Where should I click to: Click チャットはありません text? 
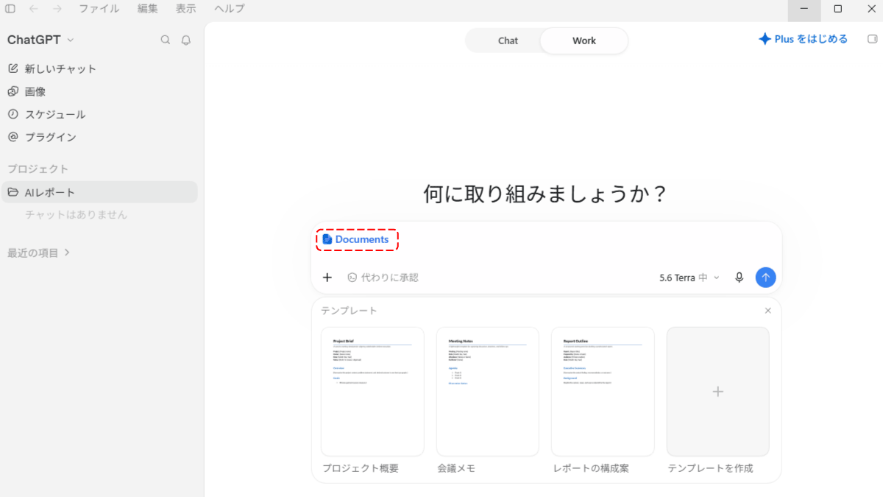pos(77,215)
